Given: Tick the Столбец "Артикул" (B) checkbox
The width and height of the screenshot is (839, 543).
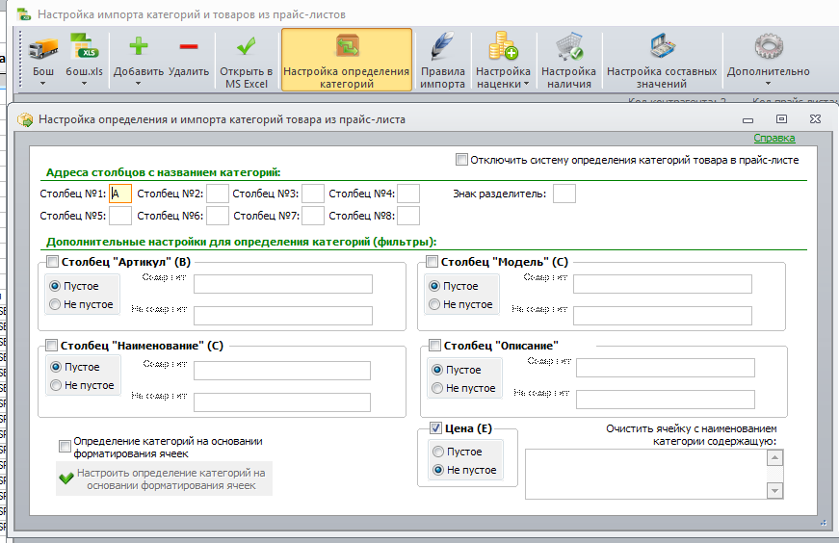Looking at the screenshot, I should pos(52,262).
